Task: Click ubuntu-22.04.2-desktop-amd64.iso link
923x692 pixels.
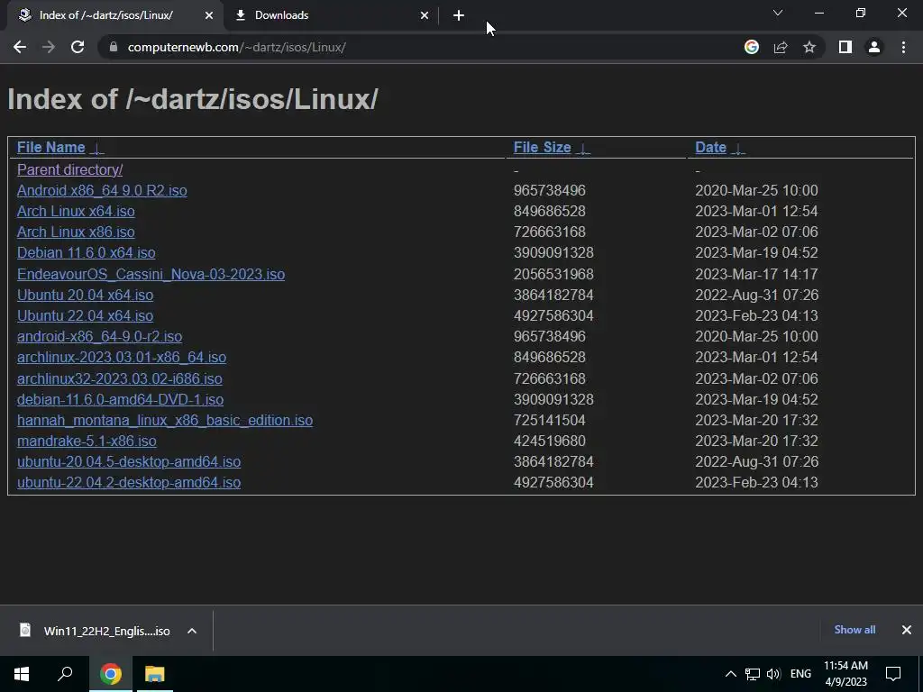Action: tap(129, 483)
